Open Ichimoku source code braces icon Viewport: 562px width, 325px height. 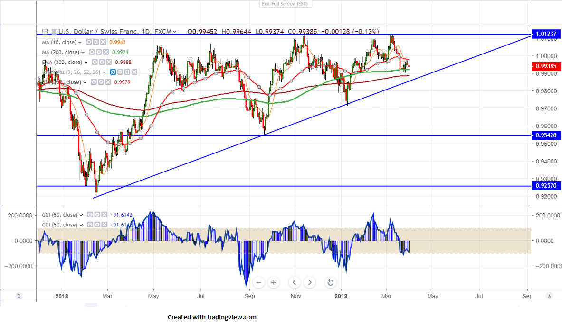pos(128,72)
